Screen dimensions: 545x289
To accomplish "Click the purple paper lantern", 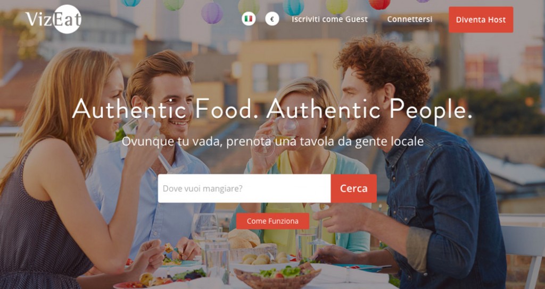I will coord(212,13).
